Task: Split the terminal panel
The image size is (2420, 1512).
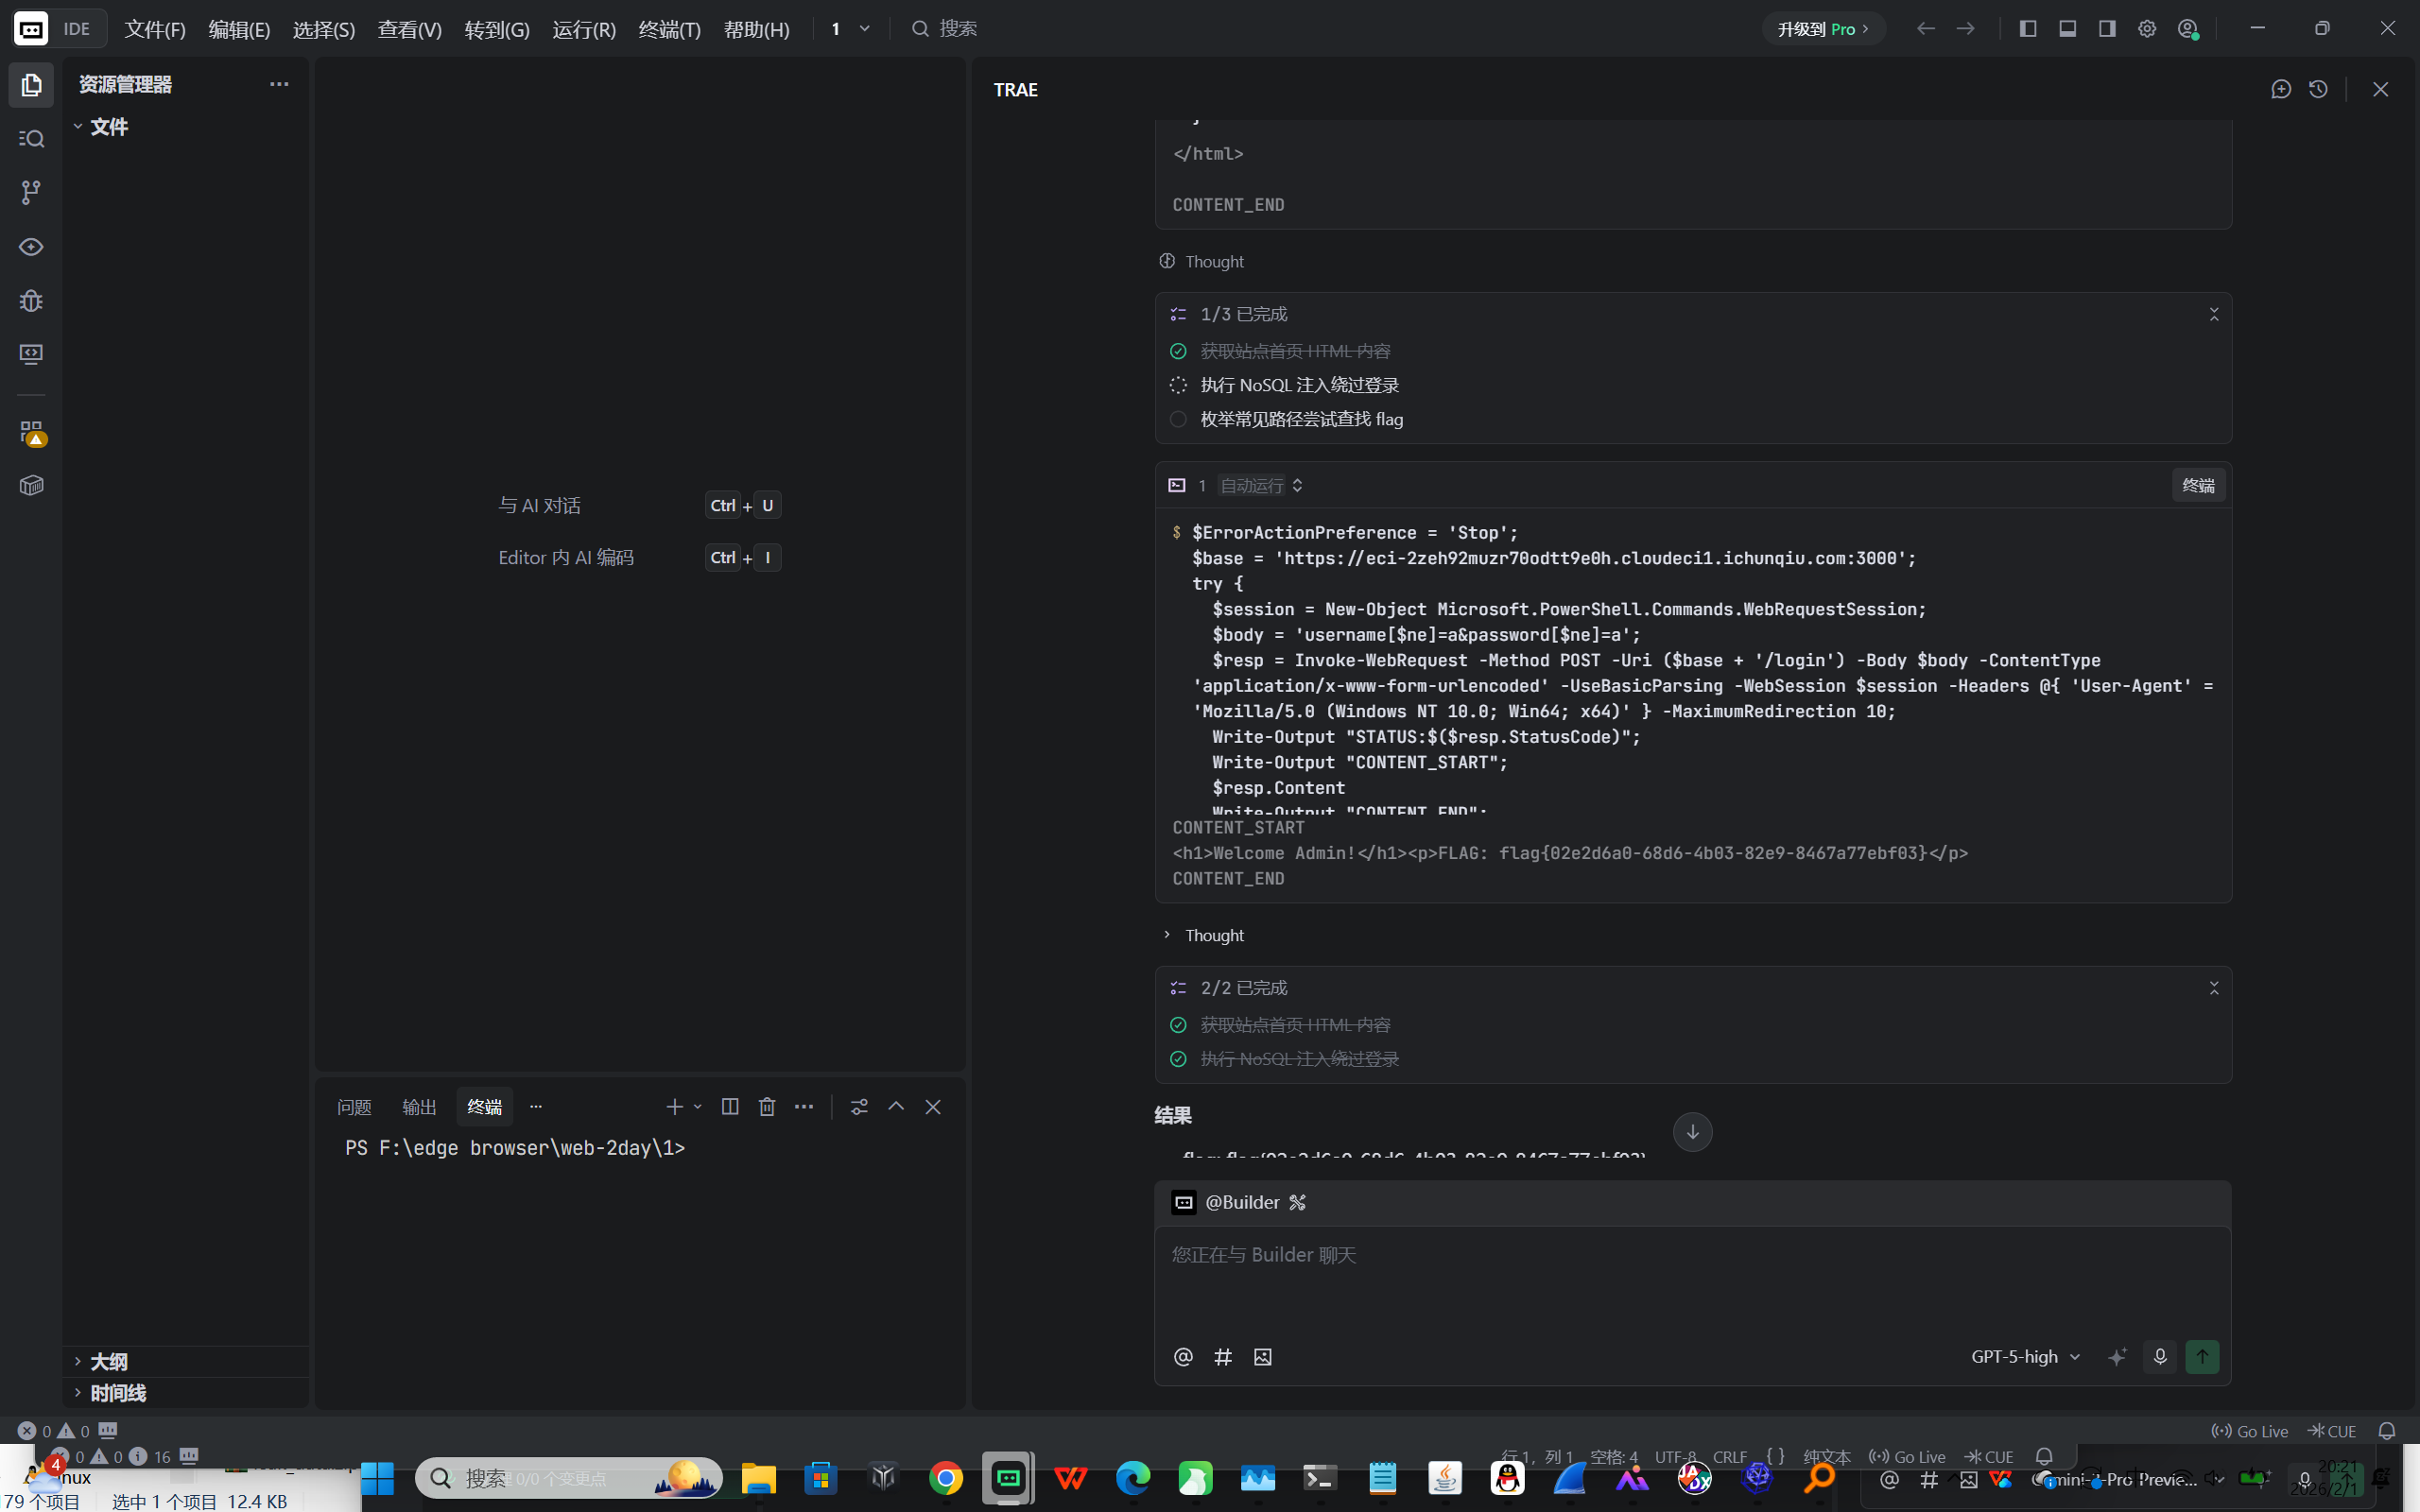Action: pyautogui.click(x=730, y=1107)
